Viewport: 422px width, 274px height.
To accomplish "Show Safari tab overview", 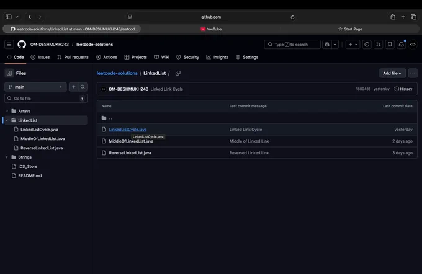I will 414,17.
